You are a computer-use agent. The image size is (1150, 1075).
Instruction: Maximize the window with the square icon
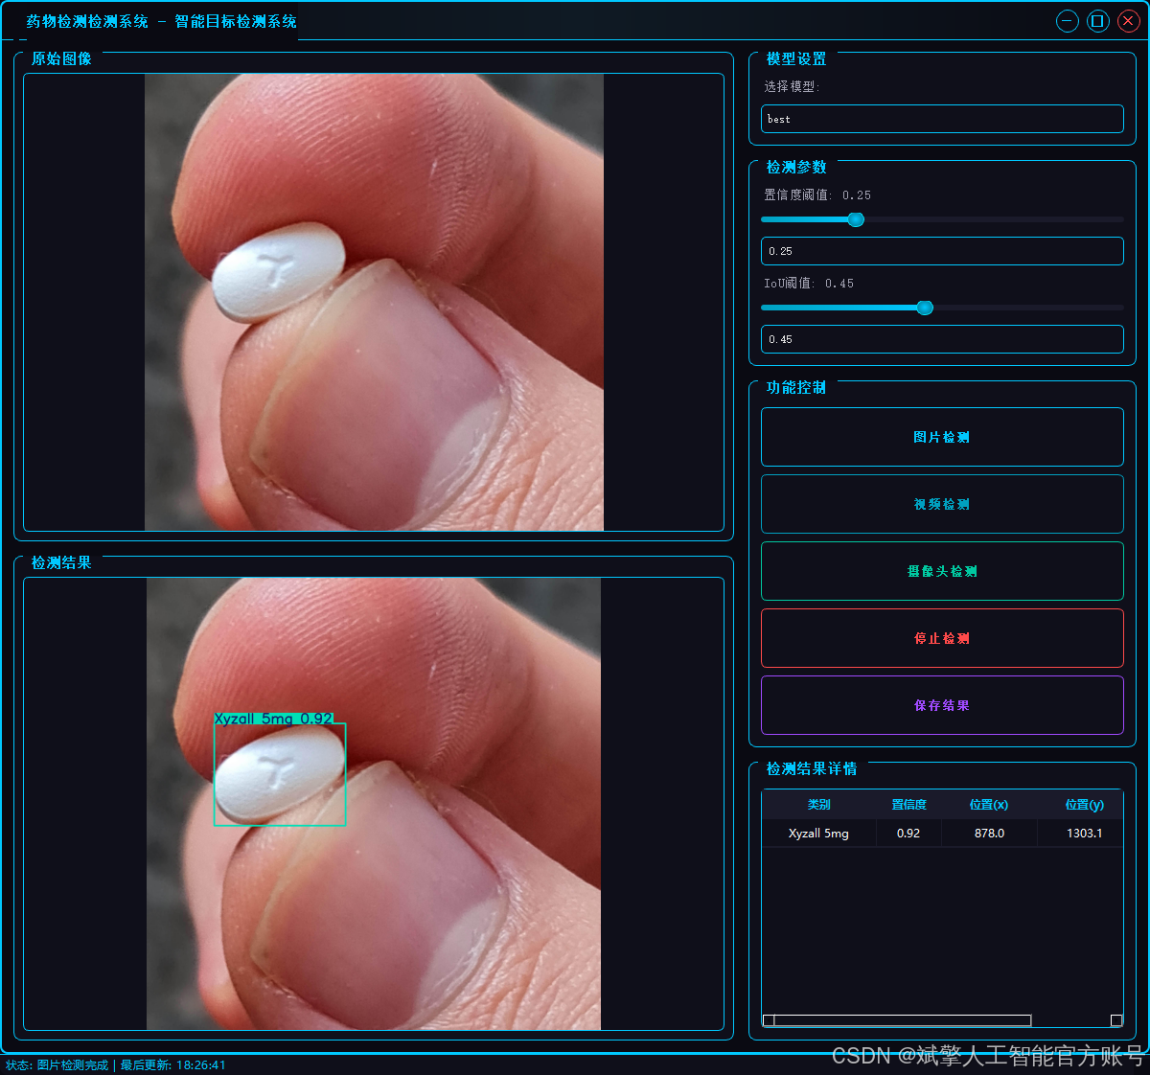point(1098,21)
